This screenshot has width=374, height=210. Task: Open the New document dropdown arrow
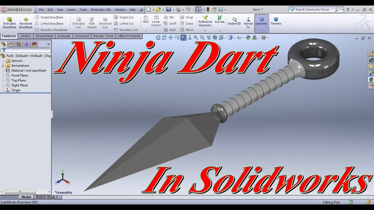[x=153, y=10]
